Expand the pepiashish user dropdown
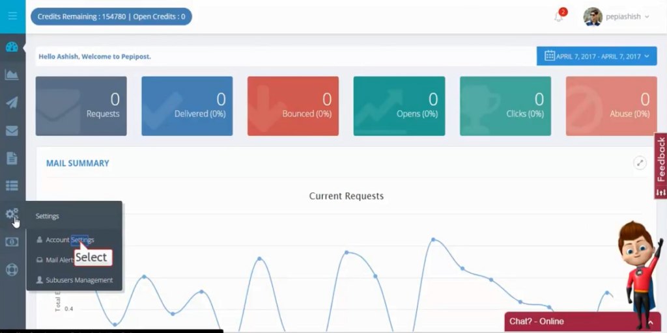Image resolution: width=667 pixels, height=333 pixels. tap(647, 16)
